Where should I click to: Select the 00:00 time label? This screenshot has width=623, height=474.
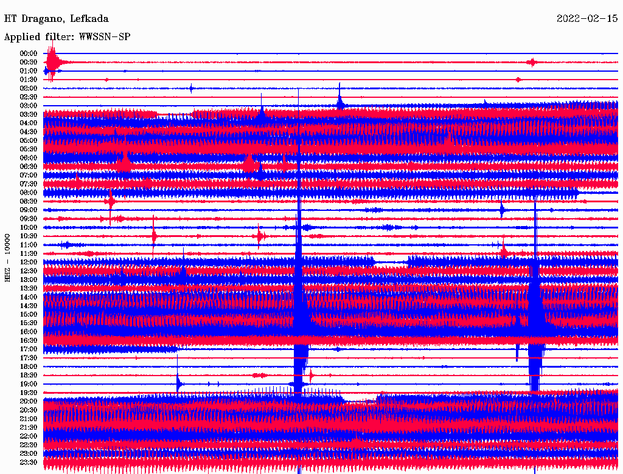click(29, 53)
